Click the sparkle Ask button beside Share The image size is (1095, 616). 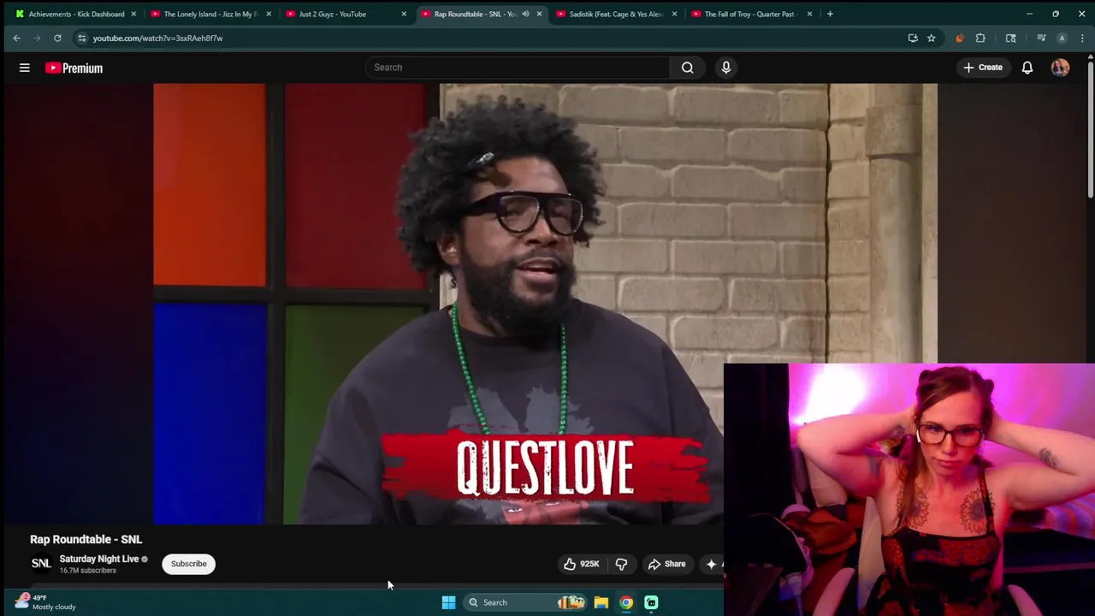712,564
